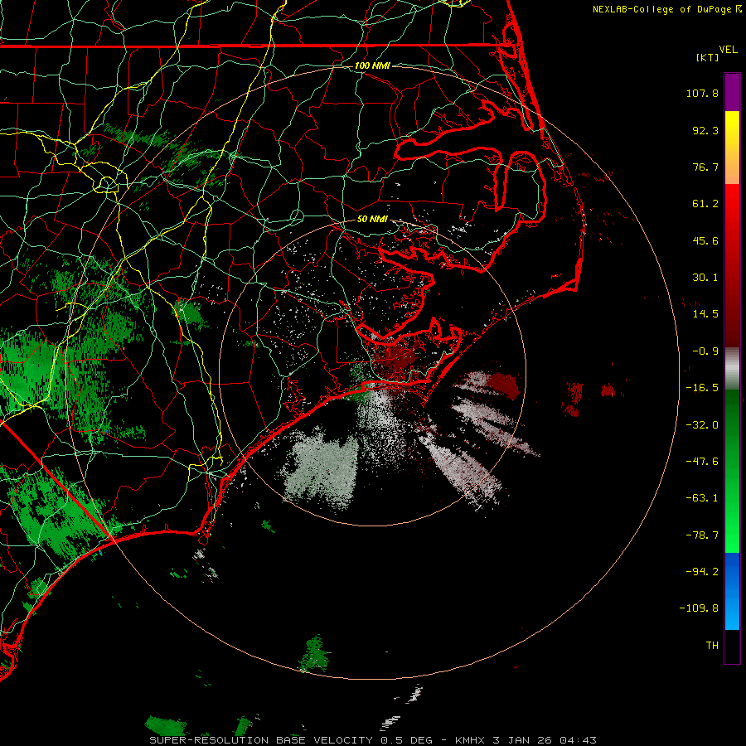Click the 50 NMI range ring label
The image size is (746, 746).
[x=372, y=220]
